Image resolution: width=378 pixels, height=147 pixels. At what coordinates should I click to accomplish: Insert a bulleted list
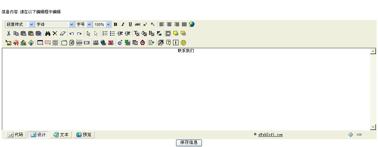point(113,34)
